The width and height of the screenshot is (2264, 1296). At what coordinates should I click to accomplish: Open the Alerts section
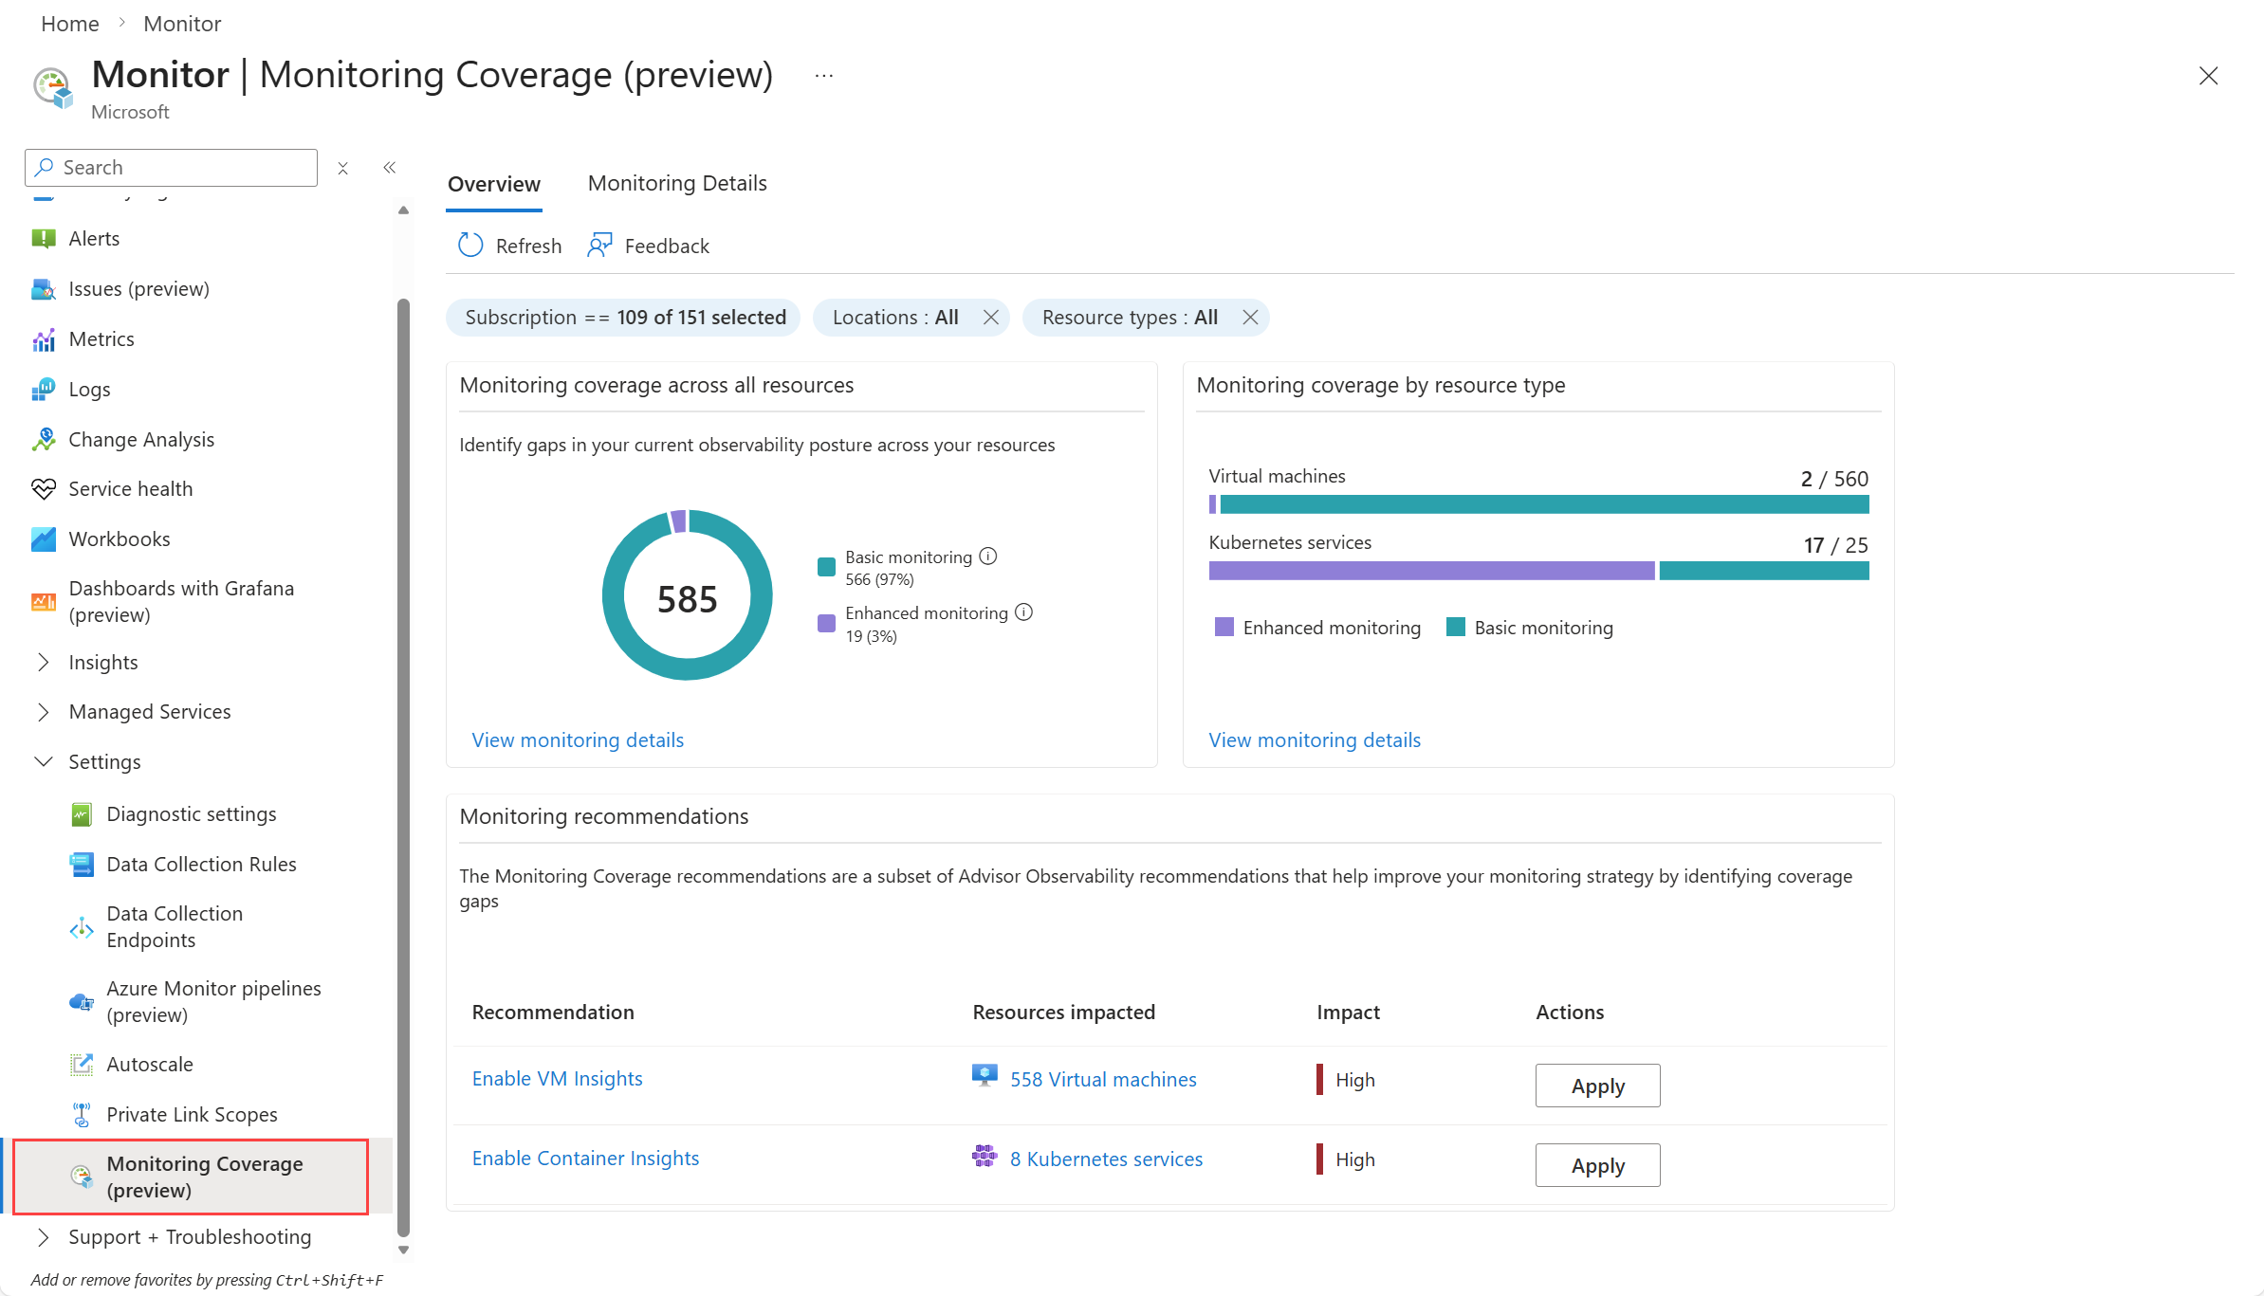click(x=94, y=238)
